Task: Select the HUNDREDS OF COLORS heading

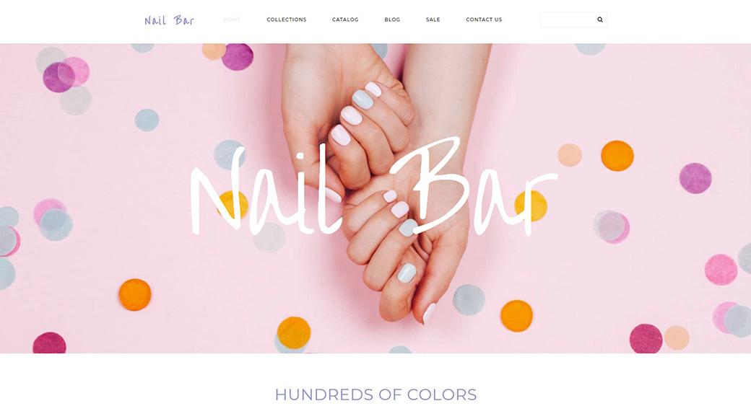Action: pos(375,394)
